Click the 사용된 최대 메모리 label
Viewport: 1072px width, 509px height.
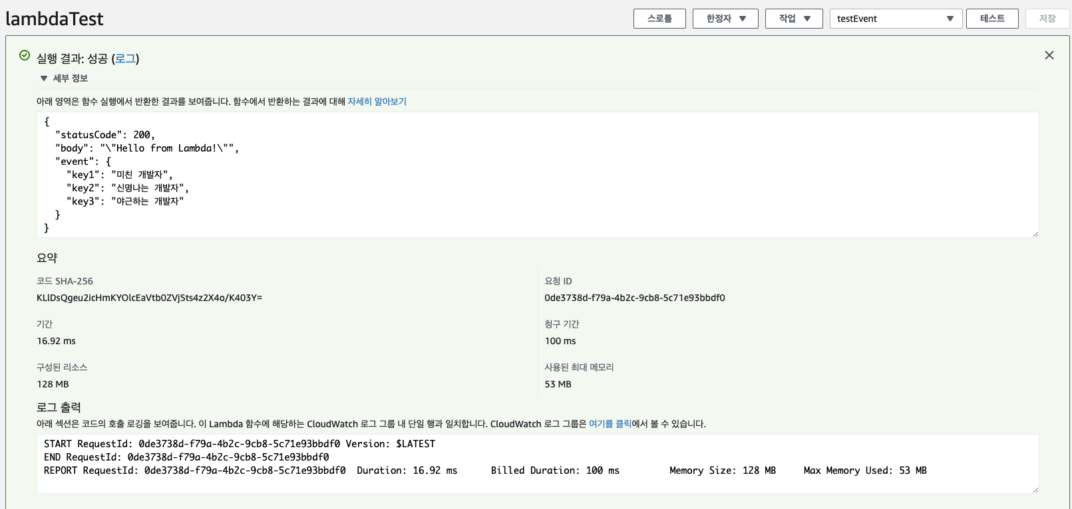point(579,367)
